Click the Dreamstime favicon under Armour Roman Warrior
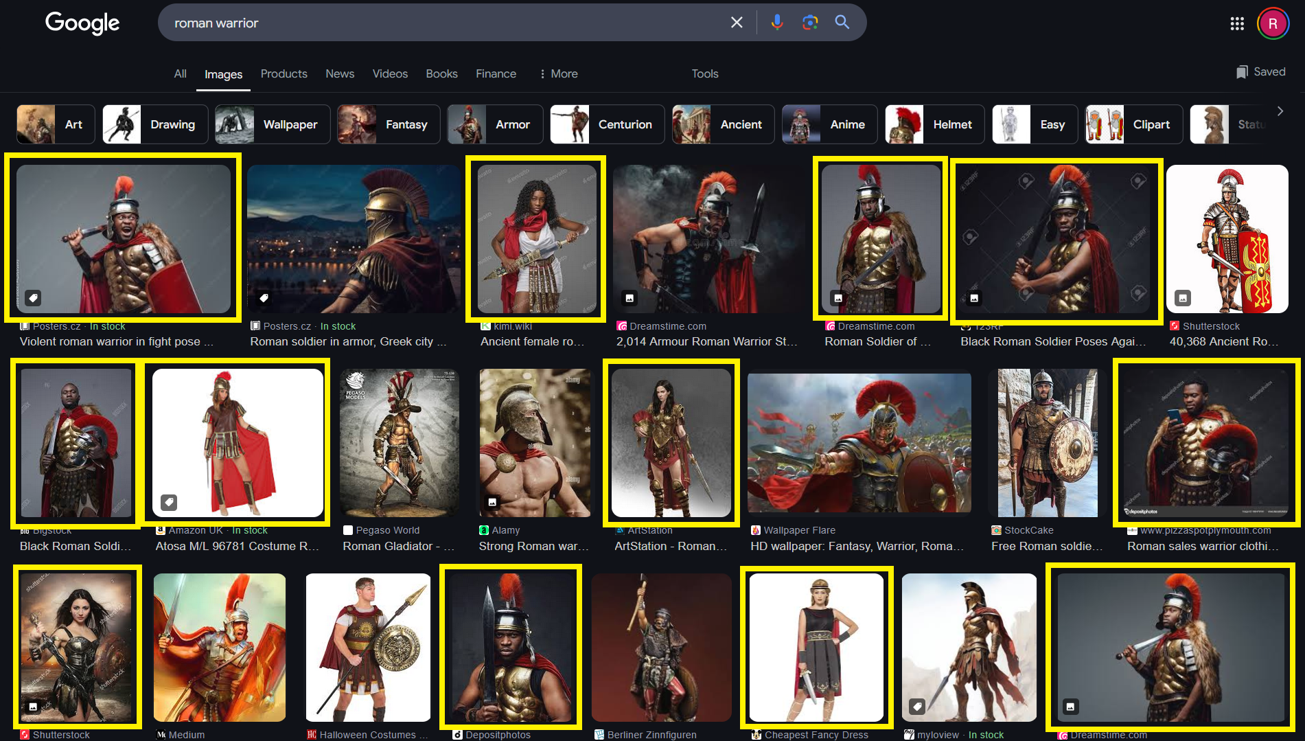 tap(621, 326)
